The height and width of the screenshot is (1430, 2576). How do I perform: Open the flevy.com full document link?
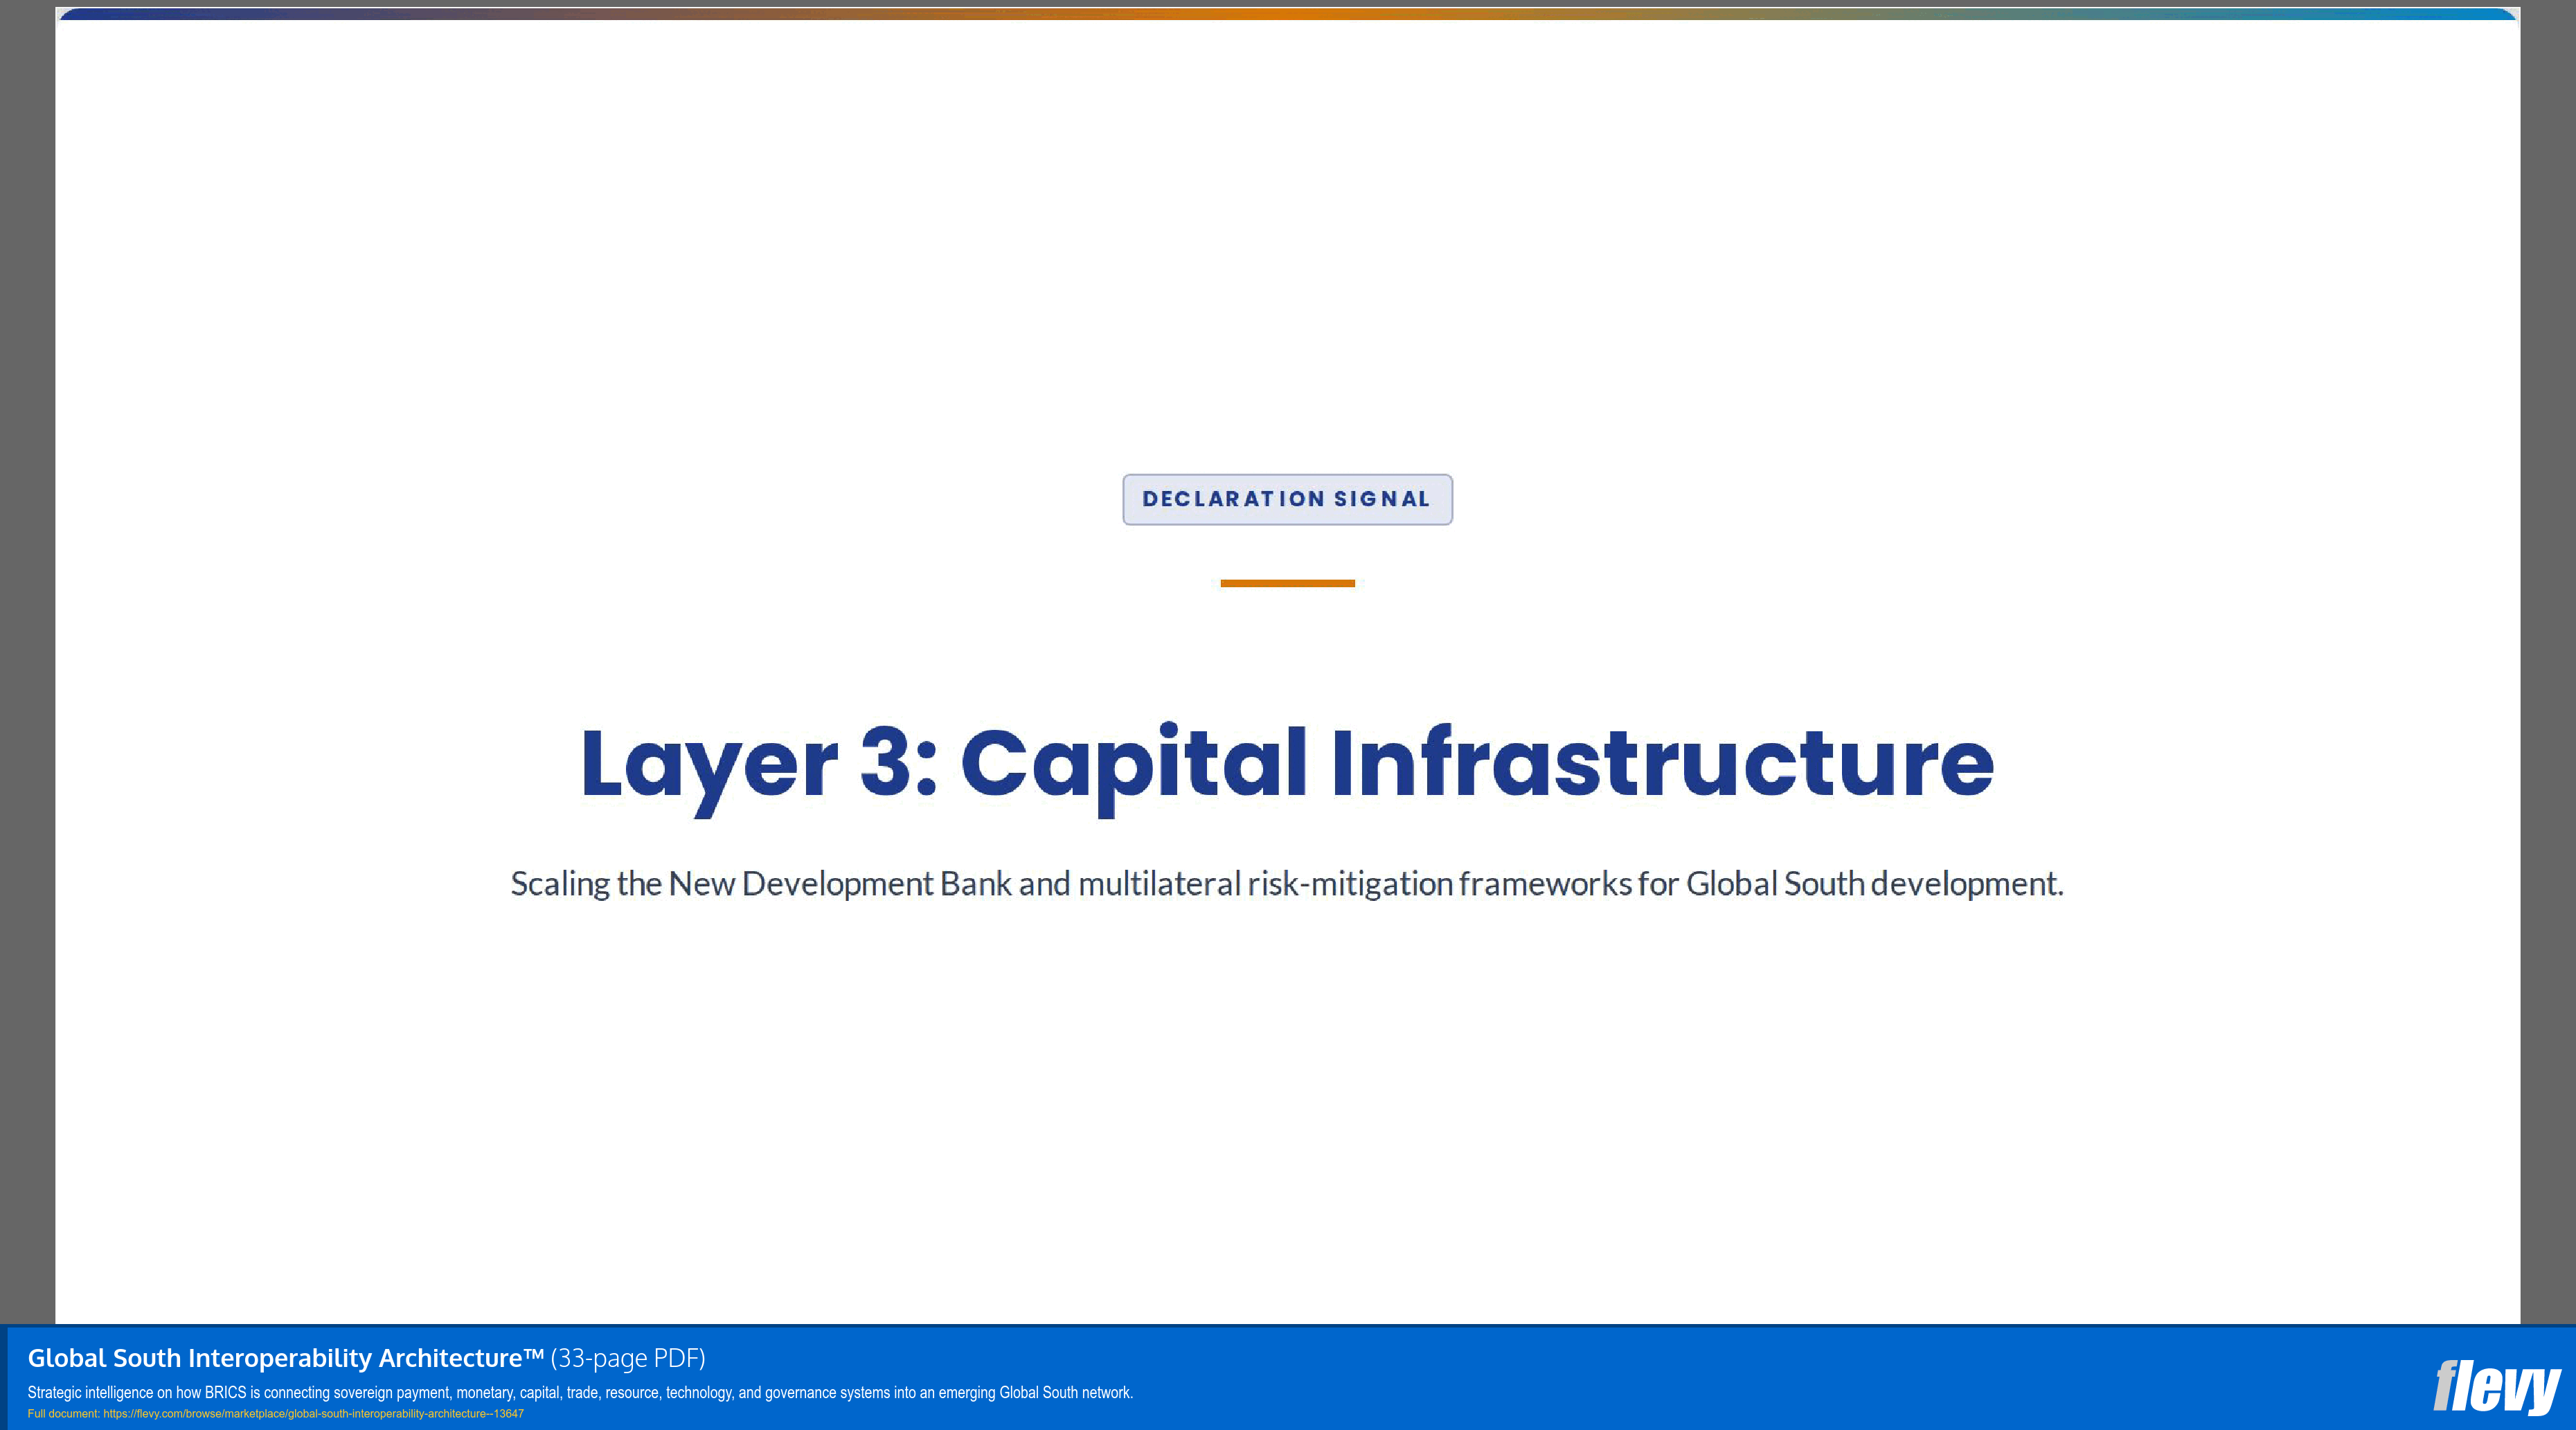(313, 1414)
